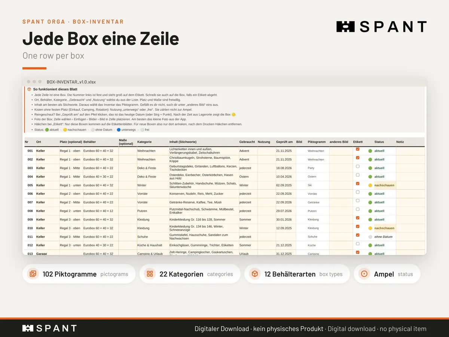Click the SPANT logo in the top right
Viewport: 449px width, 337px height.
click(382, 27)
